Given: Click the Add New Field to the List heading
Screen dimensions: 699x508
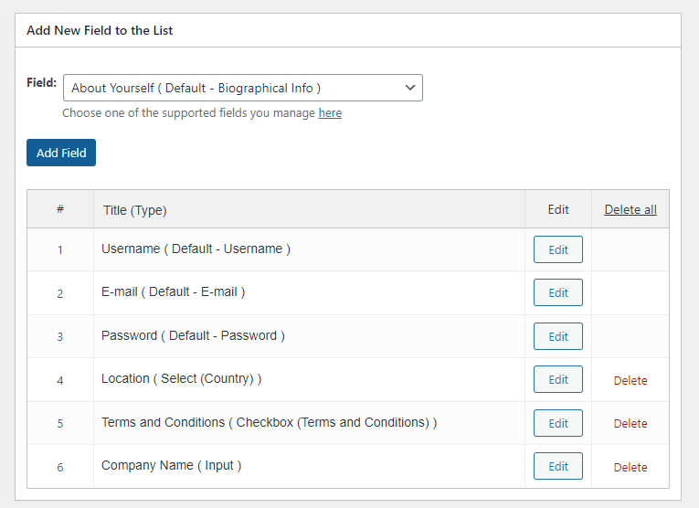Looking at the screenshot, I should click(100, 30).
